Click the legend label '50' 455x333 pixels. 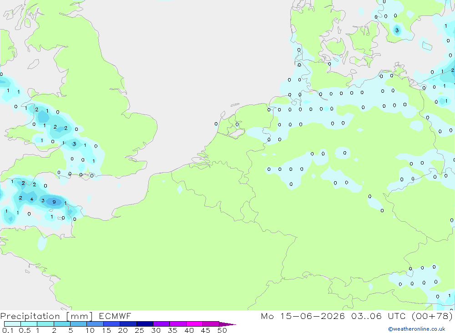[x=222, y=330]
